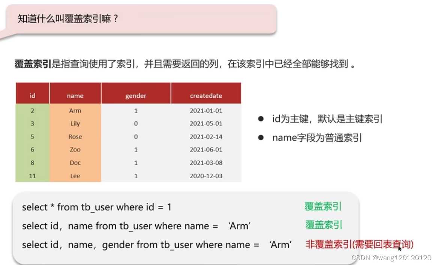Click green '覆盖索引' label beside first query
Viewport: 437px width, 265px height.
323,206
